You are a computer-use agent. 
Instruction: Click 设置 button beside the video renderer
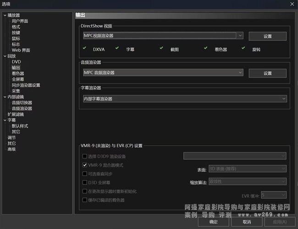click(267, 36)
